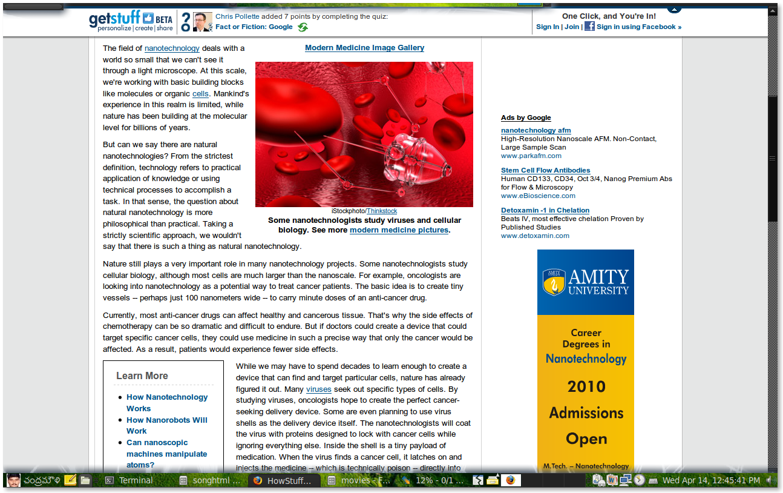Visit www.parkafm.com ad URL
The width and height of the screenshot is (783, 493).
tap(531, 156)
